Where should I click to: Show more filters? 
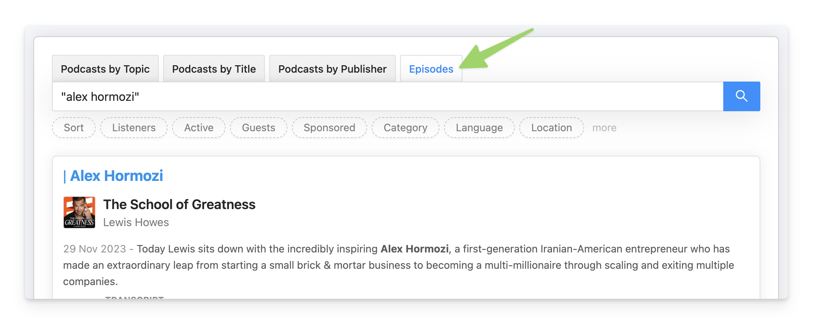click(x=604, y=128)
